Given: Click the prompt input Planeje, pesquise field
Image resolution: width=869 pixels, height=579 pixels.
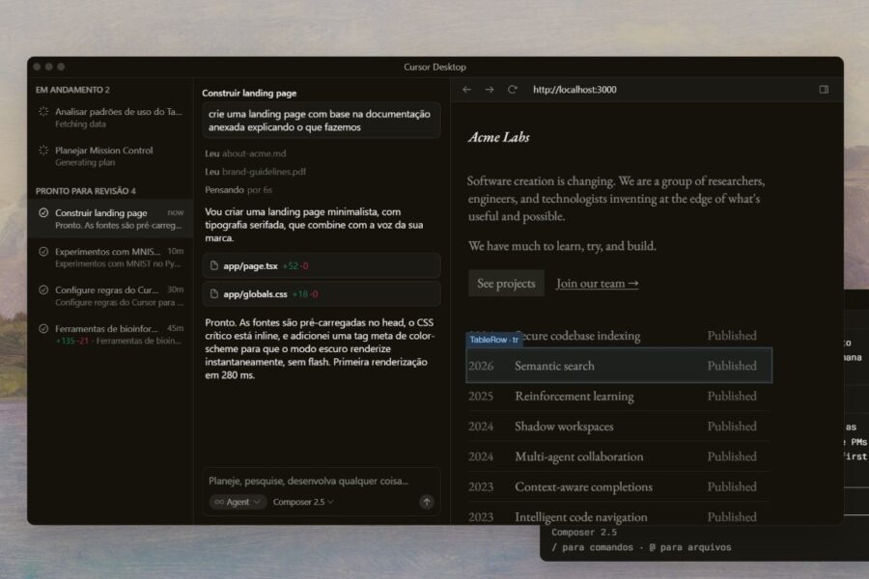Looking at the screenshot, I should click(308, 481).
